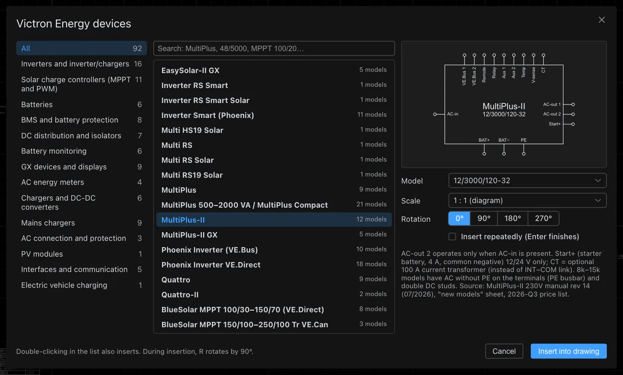Select EasySolar-II GX in list
This screenshot has height=375, width=623.
[274, 70]
